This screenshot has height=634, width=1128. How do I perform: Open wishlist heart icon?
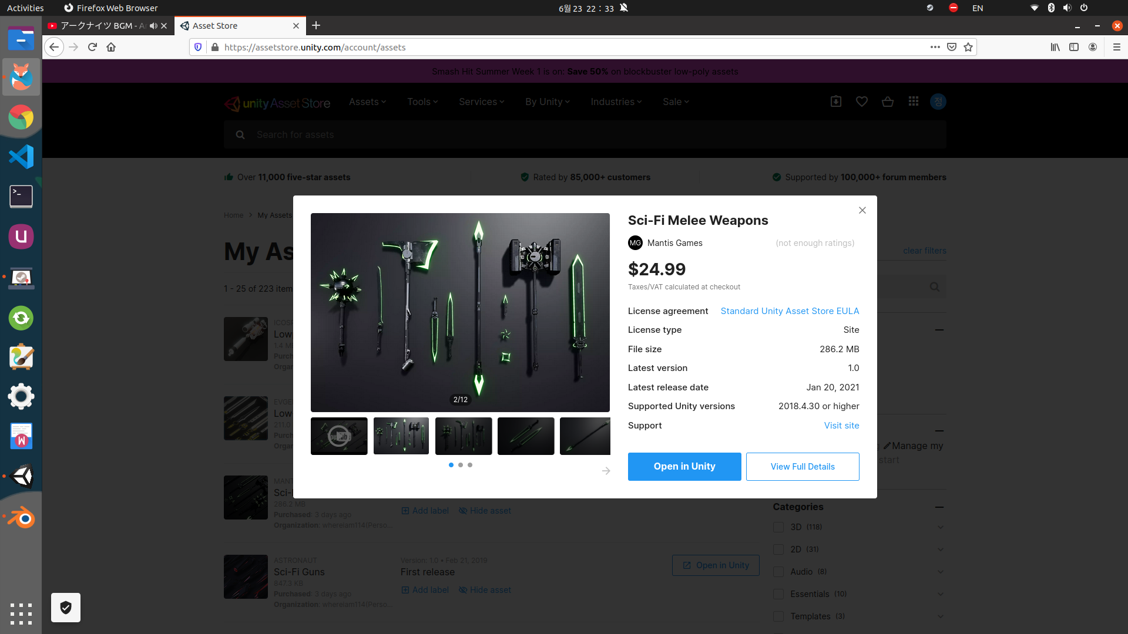(862, 102)
